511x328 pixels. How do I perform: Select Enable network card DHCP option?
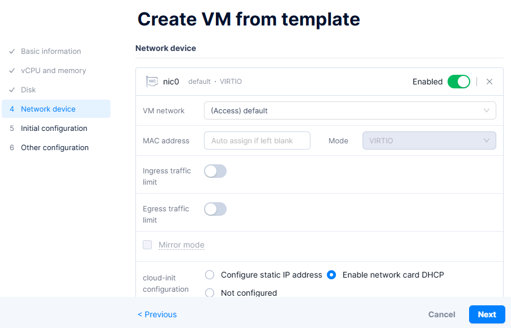point(331,275)
